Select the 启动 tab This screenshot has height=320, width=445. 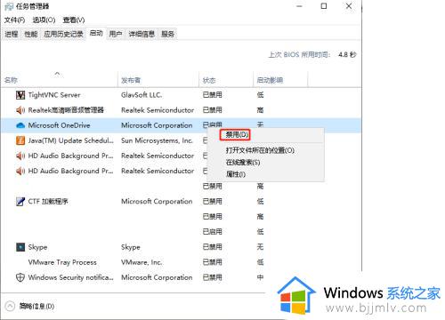96,33
